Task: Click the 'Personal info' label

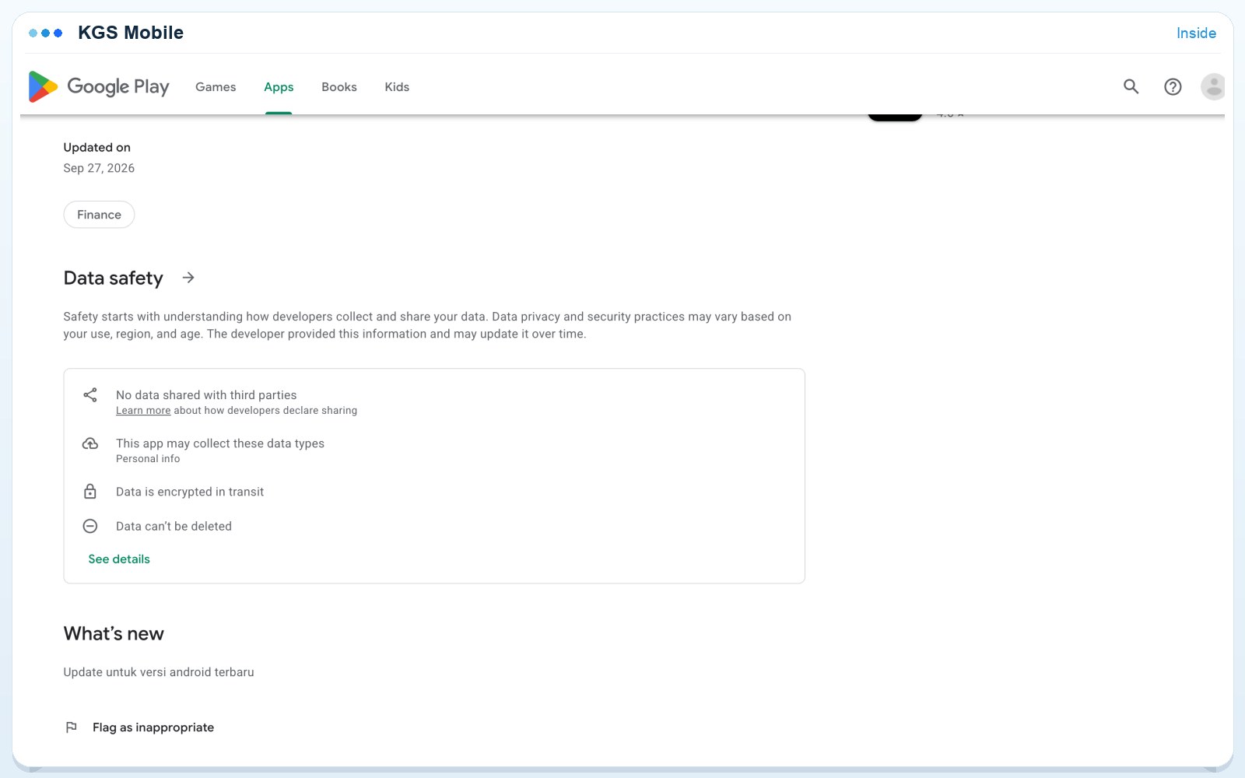Action: [148, 459]
